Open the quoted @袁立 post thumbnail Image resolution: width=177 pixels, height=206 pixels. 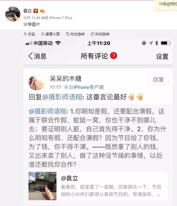tap(42, 186)
